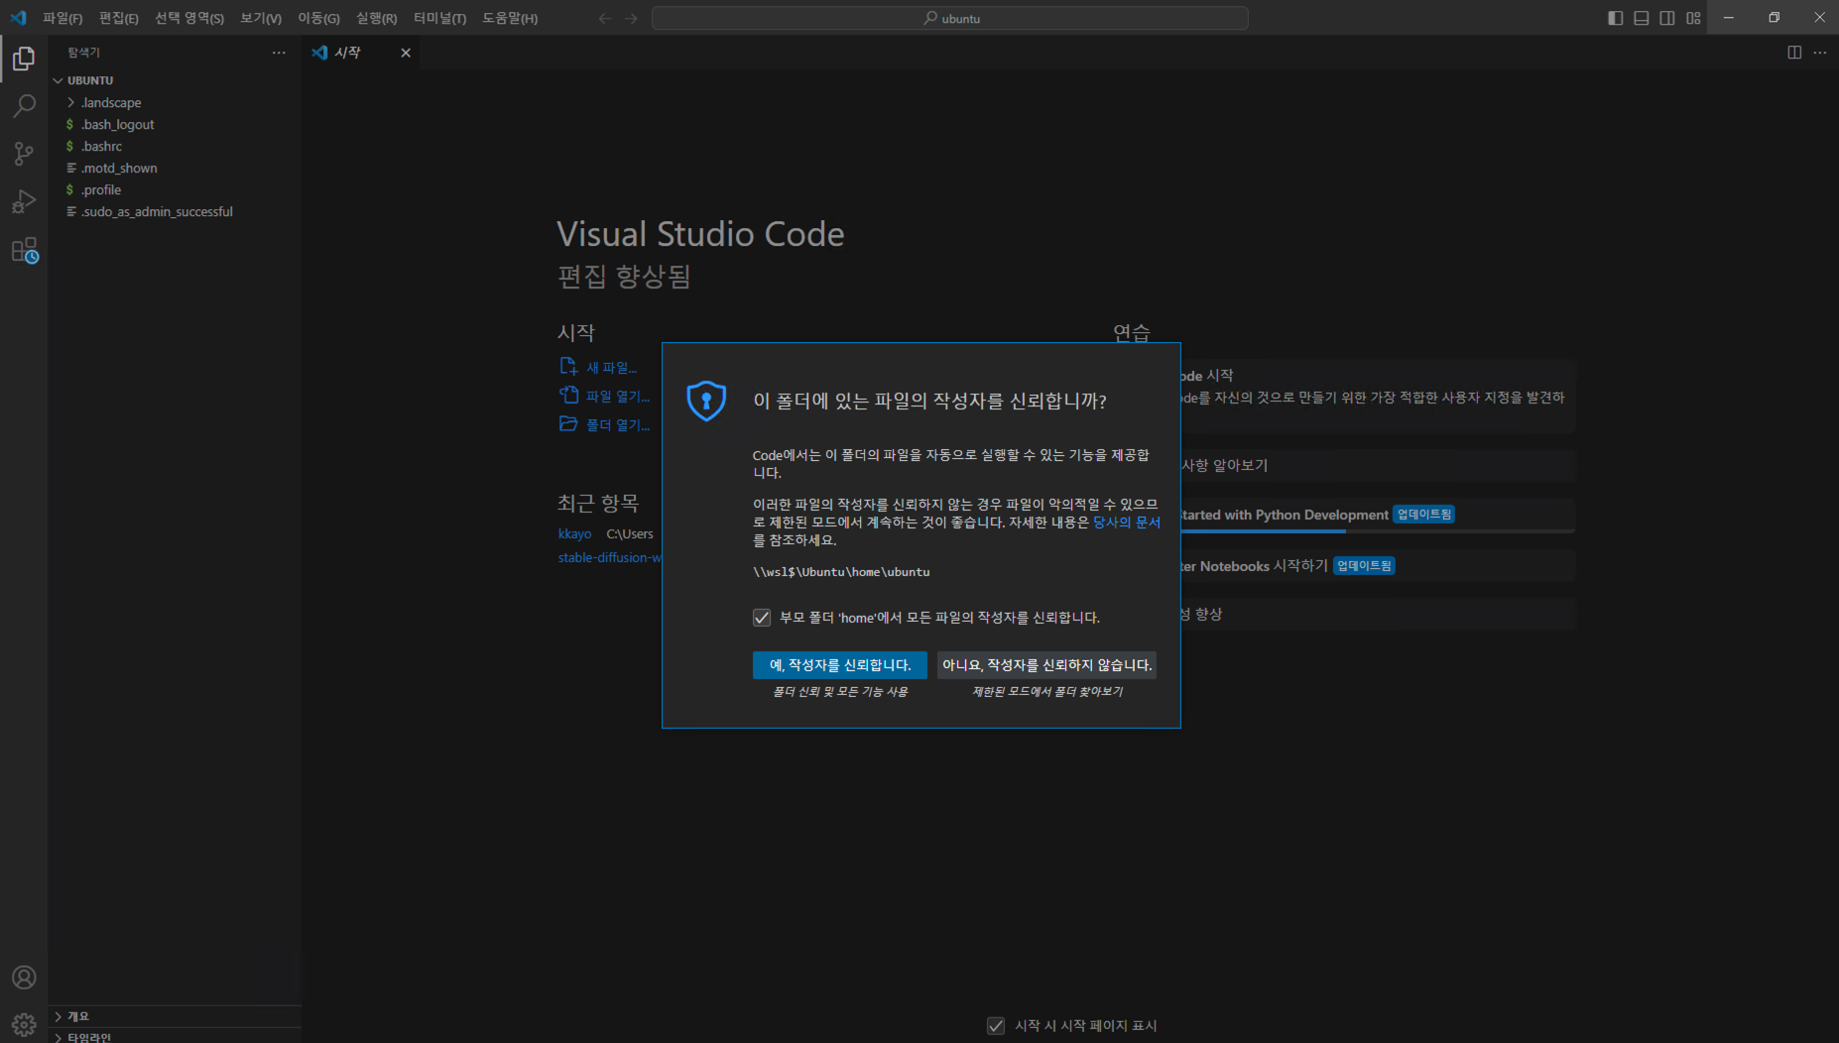Go forward with the right arrow icon
Screen dimensions: 1839x1043
[631, 18]
